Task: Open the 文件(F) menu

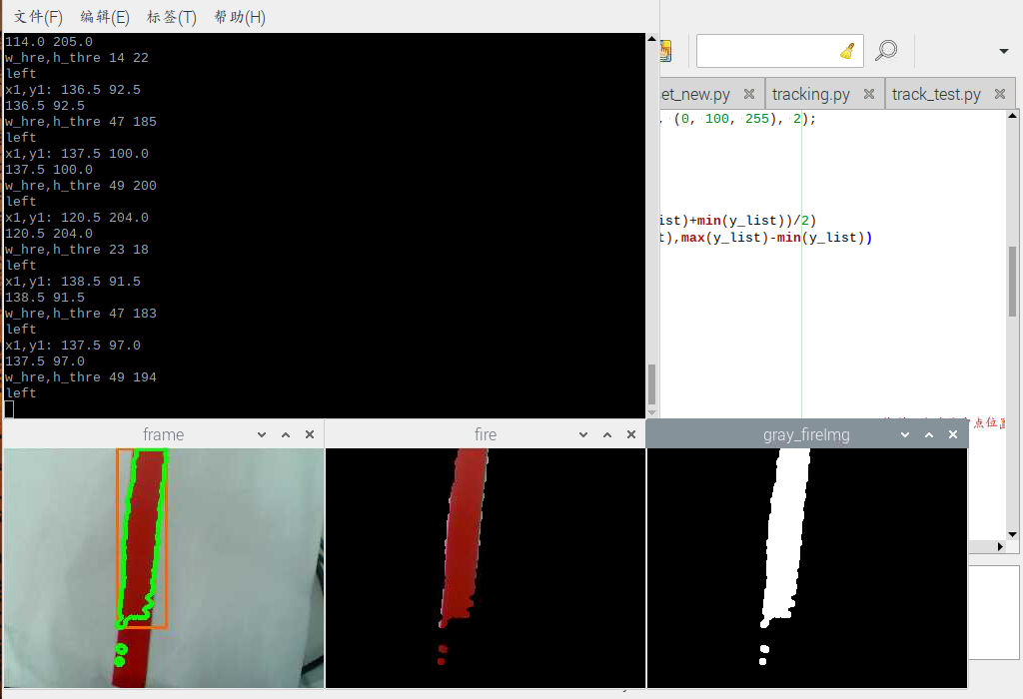Action: [x=38, y=17]
